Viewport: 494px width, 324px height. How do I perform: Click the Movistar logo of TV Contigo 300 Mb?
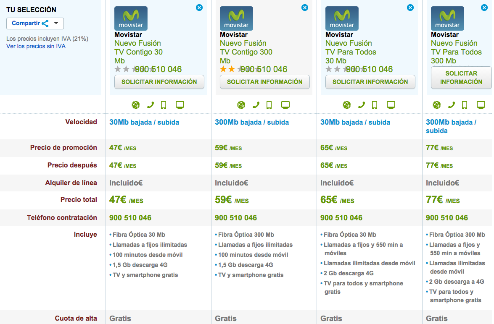pyautogui.click(x=236, y=18)
